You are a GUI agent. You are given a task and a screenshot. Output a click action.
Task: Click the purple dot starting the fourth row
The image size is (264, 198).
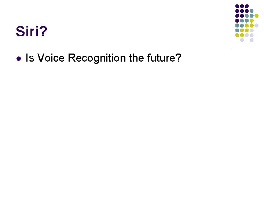[x=237, y=21]
